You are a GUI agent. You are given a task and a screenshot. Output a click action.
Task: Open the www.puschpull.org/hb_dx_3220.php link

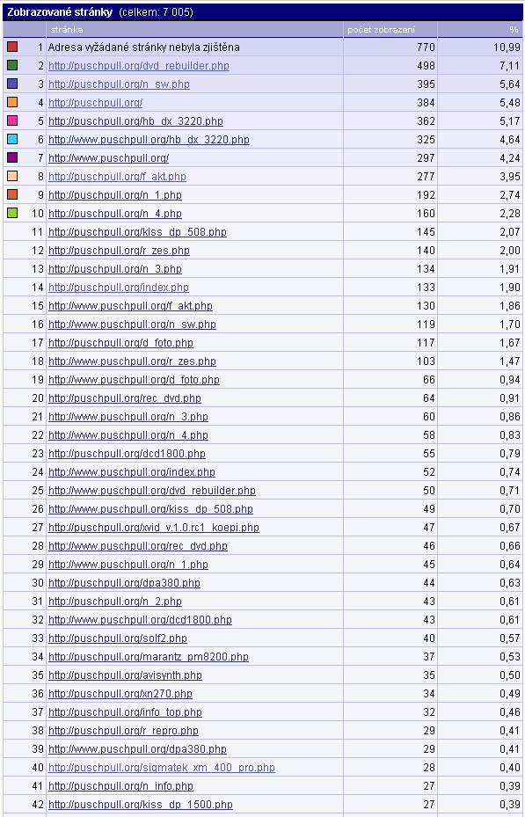(149, 140)
